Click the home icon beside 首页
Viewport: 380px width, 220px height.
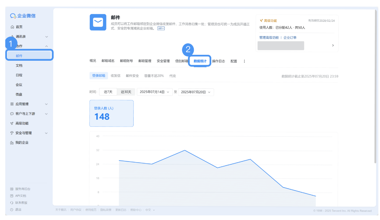pos(12,27)
